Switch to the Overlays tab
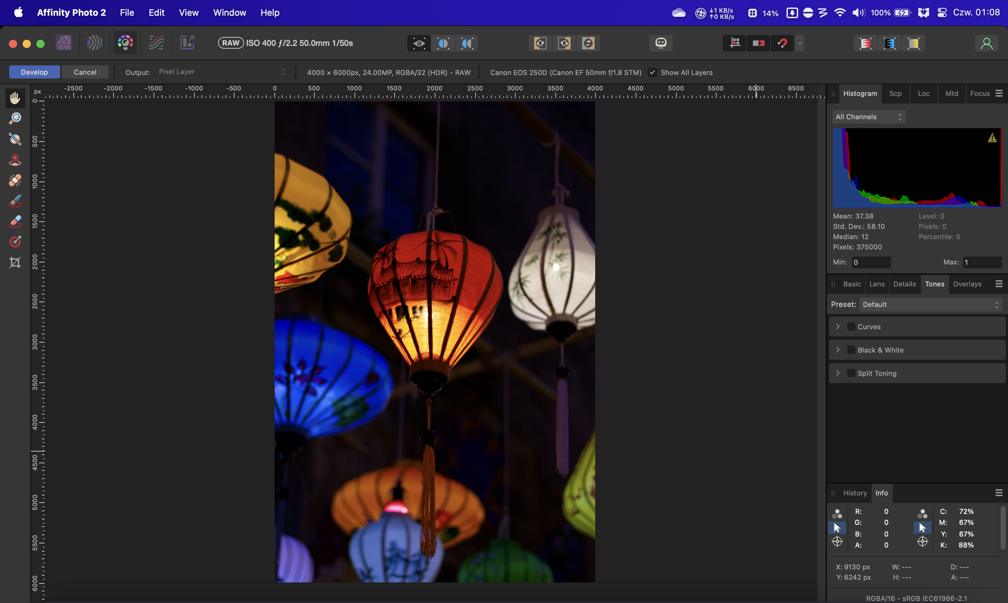Image resolution: width=1008 pixels, height=603 pixels. [967, 284]
